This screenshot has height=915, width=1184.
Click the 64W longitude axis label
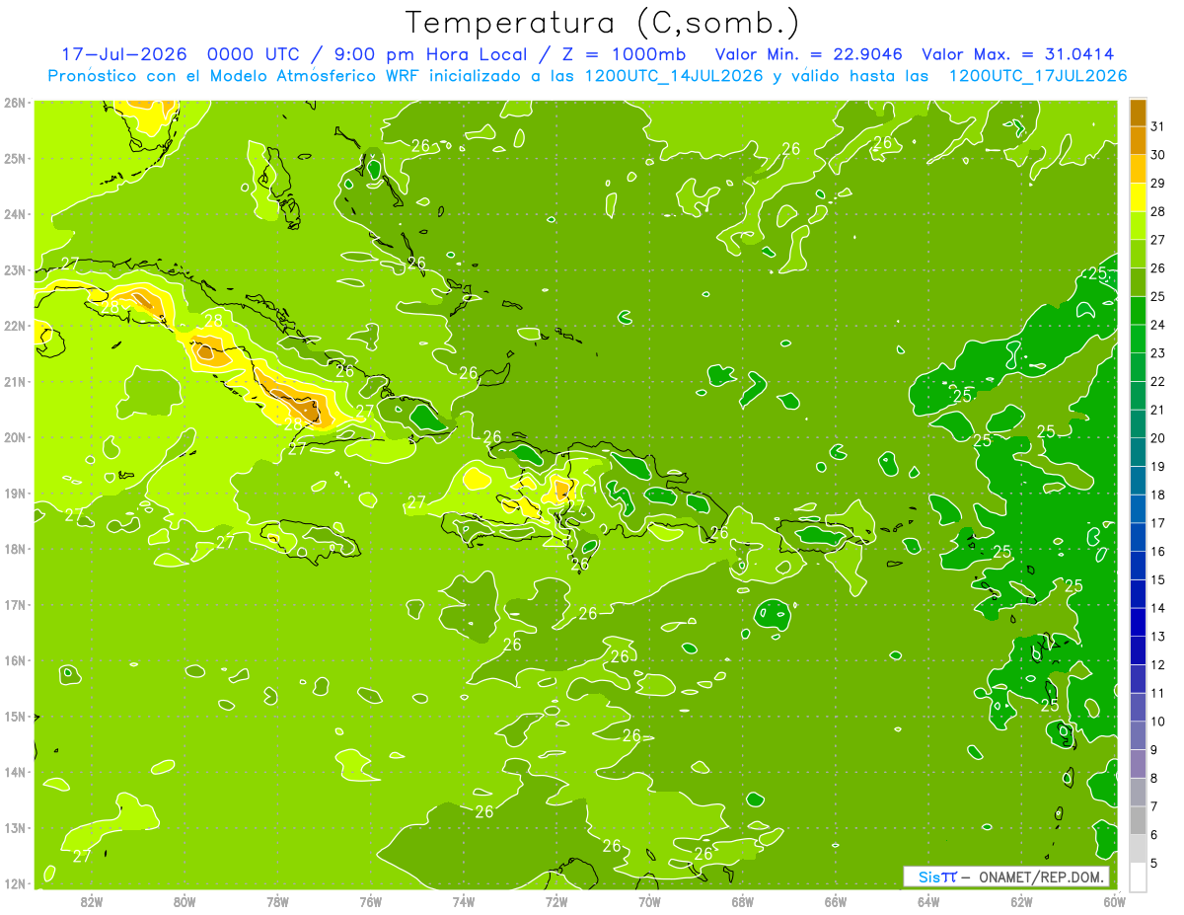pos(928,901)
